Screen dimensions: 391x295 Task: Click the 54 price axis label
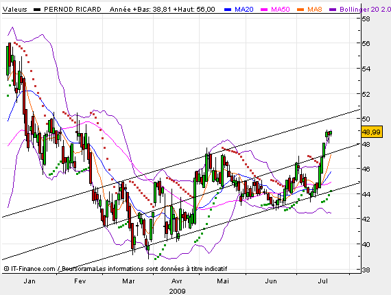366,69
